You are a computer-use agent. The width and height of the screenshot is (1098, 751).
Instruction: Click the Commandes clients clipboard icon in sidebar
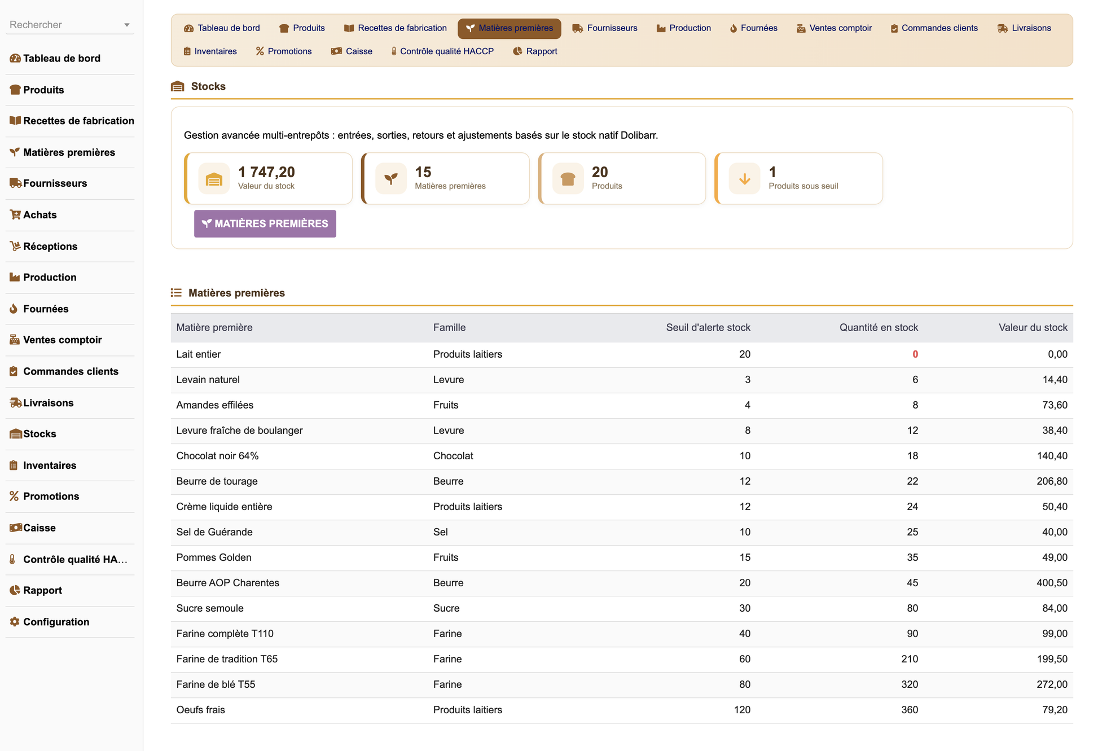(x=14, y=371)
